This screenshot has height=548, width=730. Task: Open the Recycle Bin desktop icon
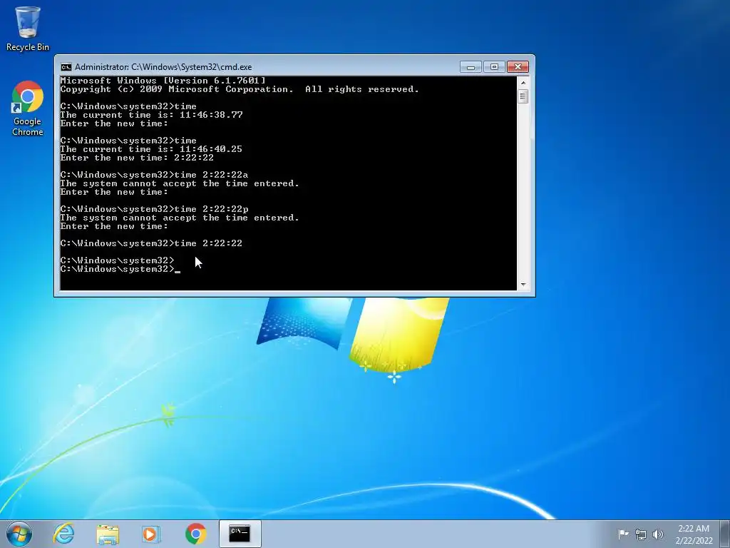pyautogui.click(x=28, y=29)
